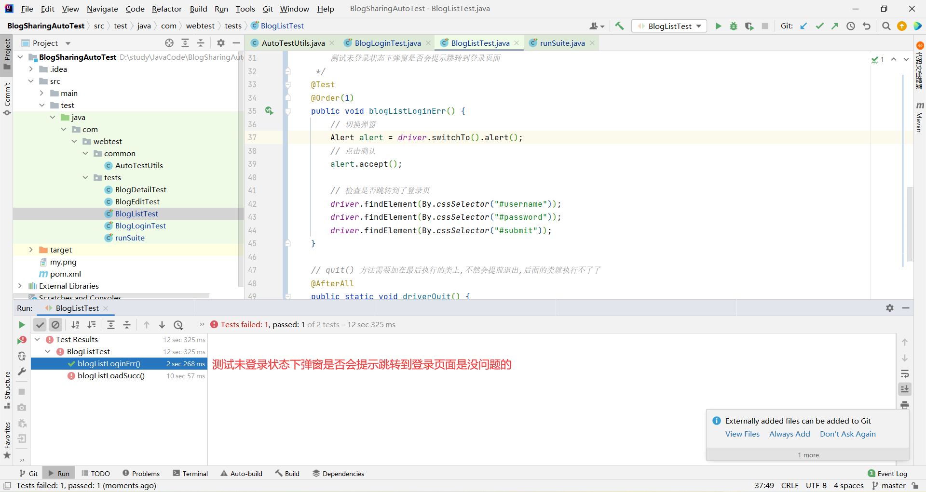
Task: Collapse all test results
Action: [127, 325]
